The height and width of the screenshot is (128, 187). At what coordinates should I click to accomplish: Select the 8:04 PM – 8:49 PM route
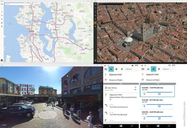click(x=157, y=115)
